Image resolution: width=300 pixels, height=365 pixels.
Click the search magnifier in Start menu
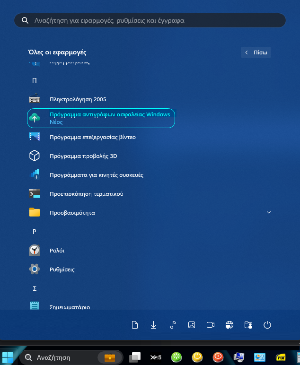pos(25,20)
